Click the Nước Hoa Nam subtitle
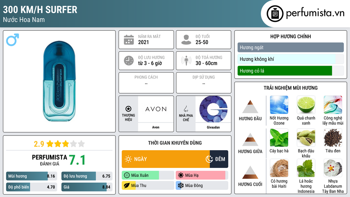350x197 pixels. (24, 20)
